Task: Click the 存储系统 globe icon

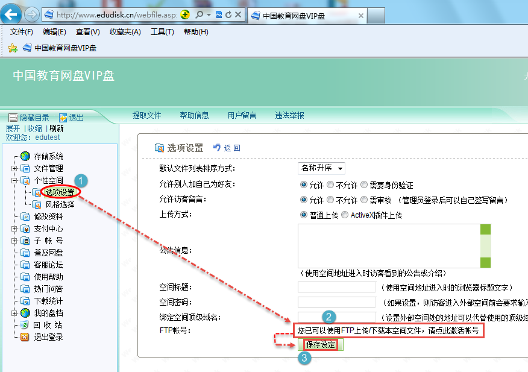Action: tap(25, 156)
